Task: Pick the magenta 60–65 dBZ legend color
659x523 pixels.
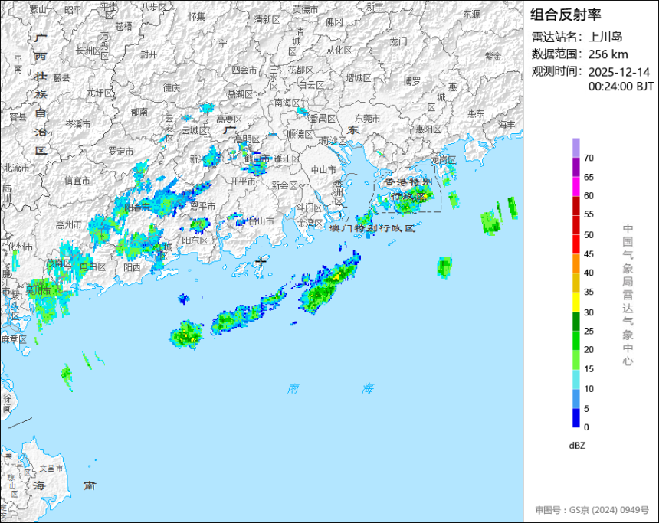Action: (x=575, y=186)
